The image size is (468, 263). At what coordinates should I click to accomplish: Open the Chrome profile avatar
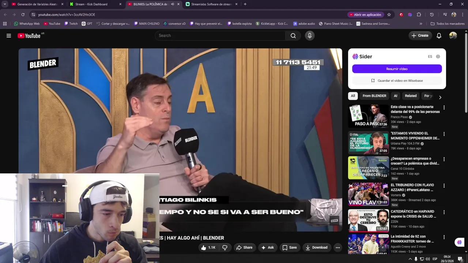(454, 15)
